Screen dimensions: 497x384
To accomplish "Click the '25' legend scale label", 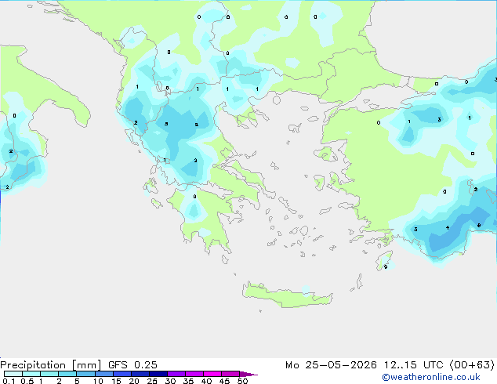I will pyautogui.click(x=152, y=381).
